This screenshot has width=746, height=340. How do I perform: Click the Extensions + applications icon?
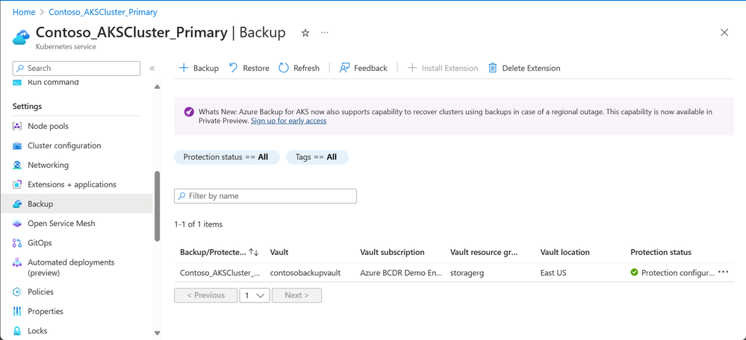17,185
